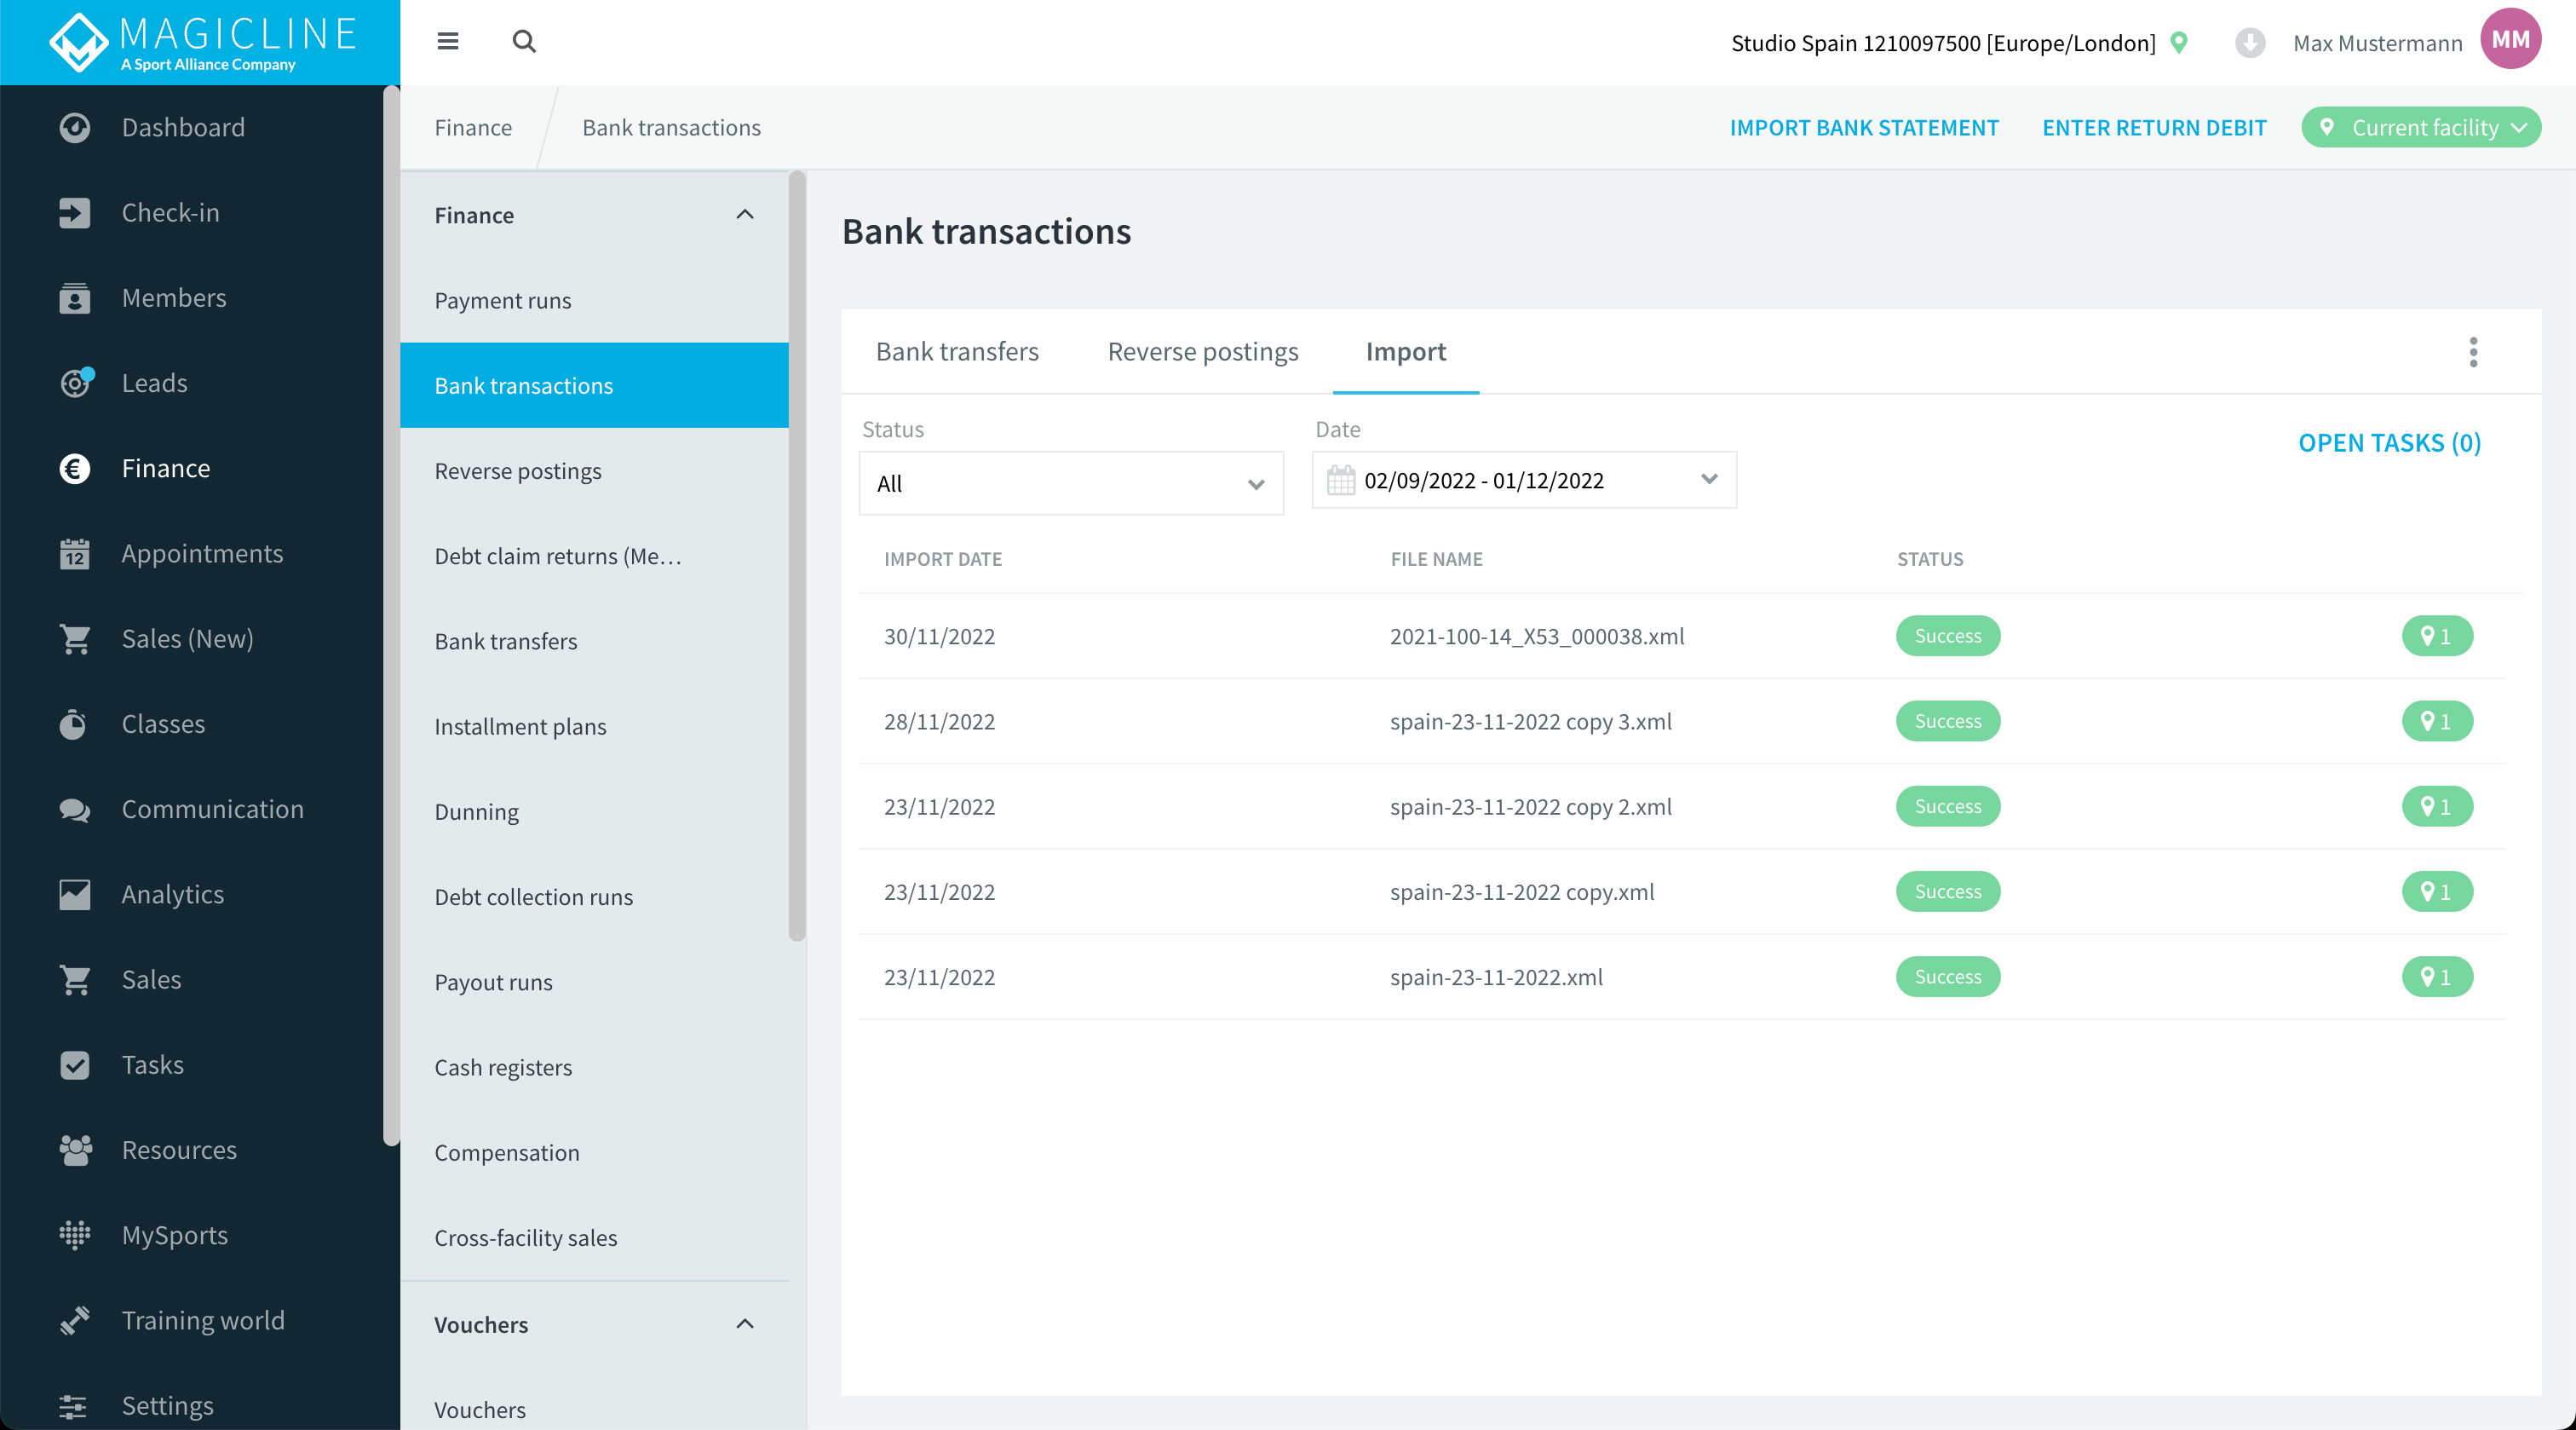The width and height of the screenshot is (2576, 1430).
Task: Click the Finance submenu scrollbar
Action: click(797, 556)
